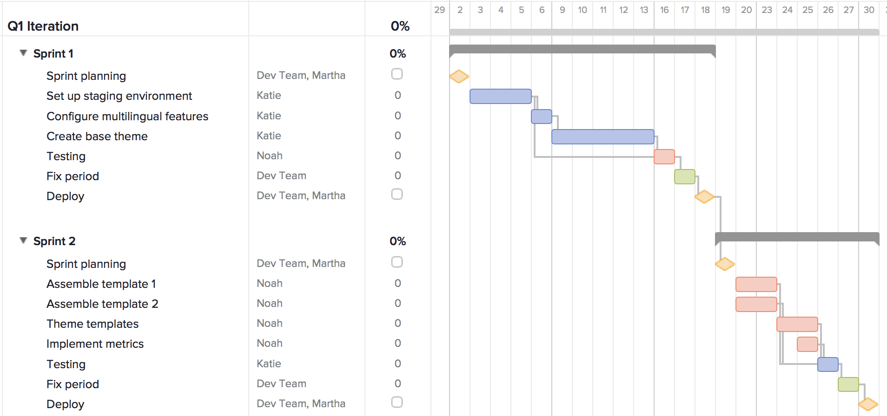The height and width of the screenshot is (416, 887).
Task: Select the Sprint 1 planning milestone diamond
Action: [458, 76]
